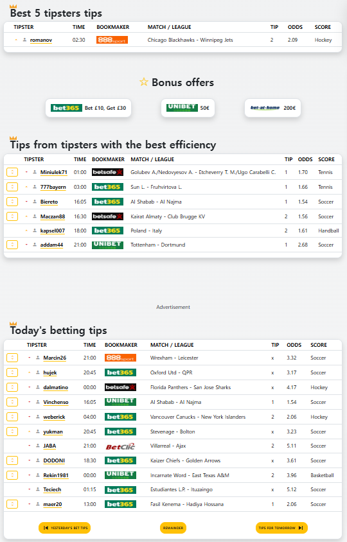Click the Unibet logo in Vinchenso's row
Viewport: 347px width, 542px height.
pyautogui.click(x=120, y=401)
